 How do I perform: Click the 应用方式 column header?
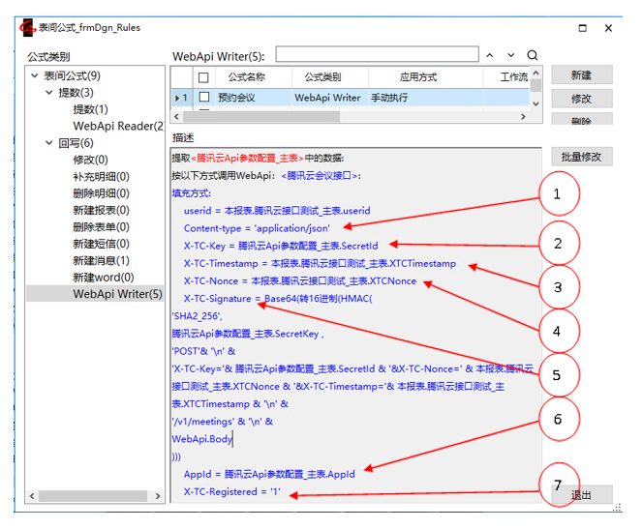coord(417,77)
